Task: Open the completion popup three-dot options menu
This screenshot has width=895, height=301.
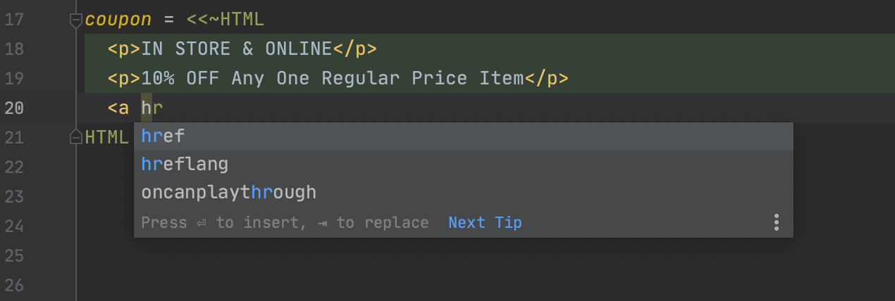Action: (x=776, y=223)
